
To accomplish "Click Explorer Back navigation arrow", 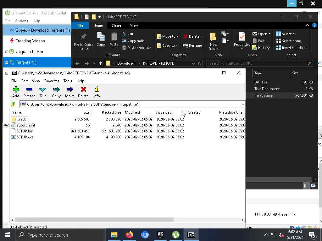I will (x=77, y=63).
